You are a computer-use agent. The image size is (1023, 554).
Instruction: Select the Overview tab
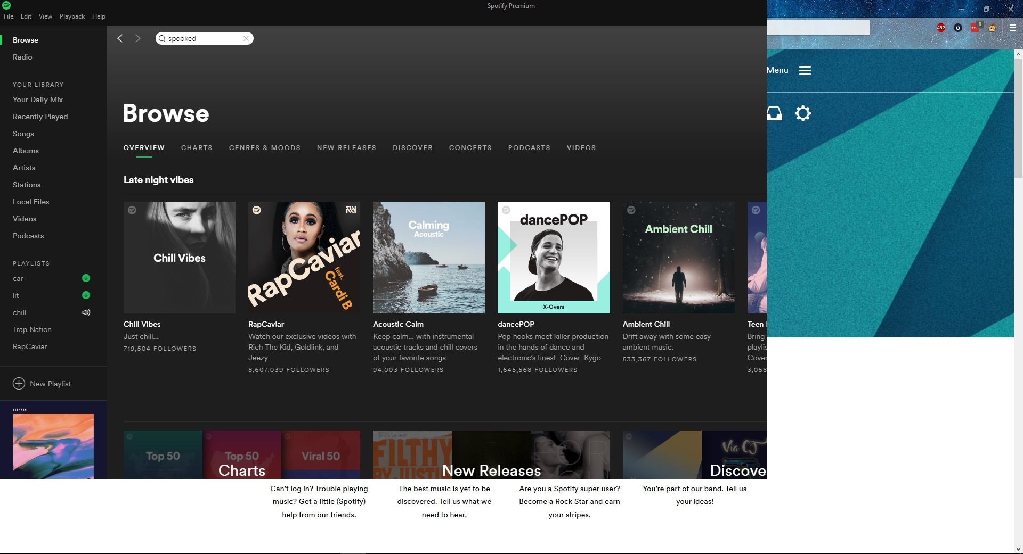[144, 148]
